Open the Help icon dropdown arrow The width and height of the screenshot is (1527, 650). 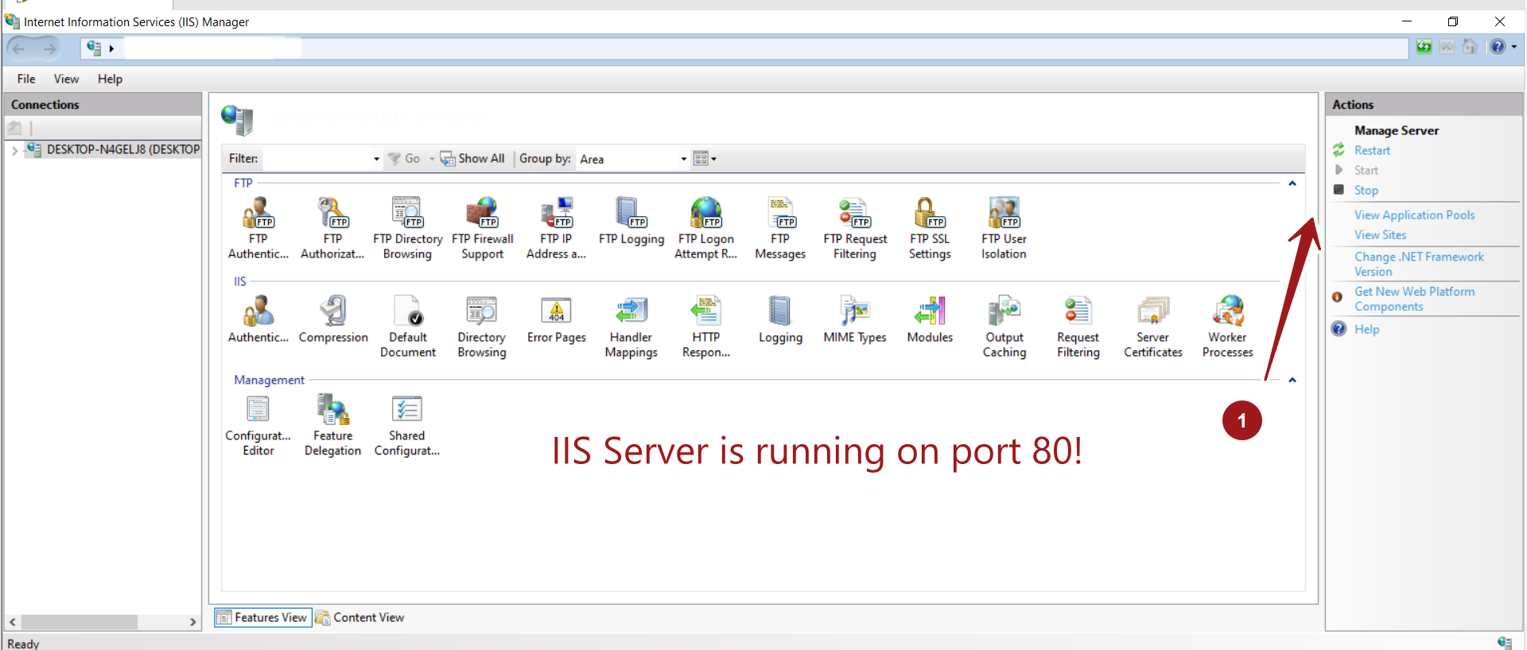(1514, 47)
